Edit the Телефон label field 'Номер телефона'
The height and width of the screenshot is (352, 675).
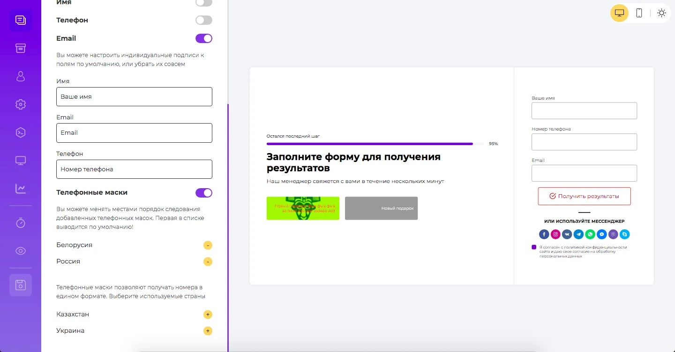point(134,169)
